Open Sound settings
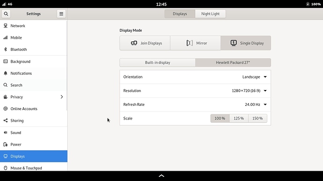This screenshot has height=181, width=323. coord(33,132)
